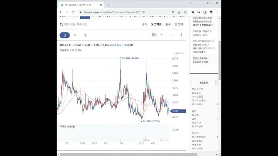Toggle the browser side panel icon
The image size is (278, 156).
[x=205, y=12]
